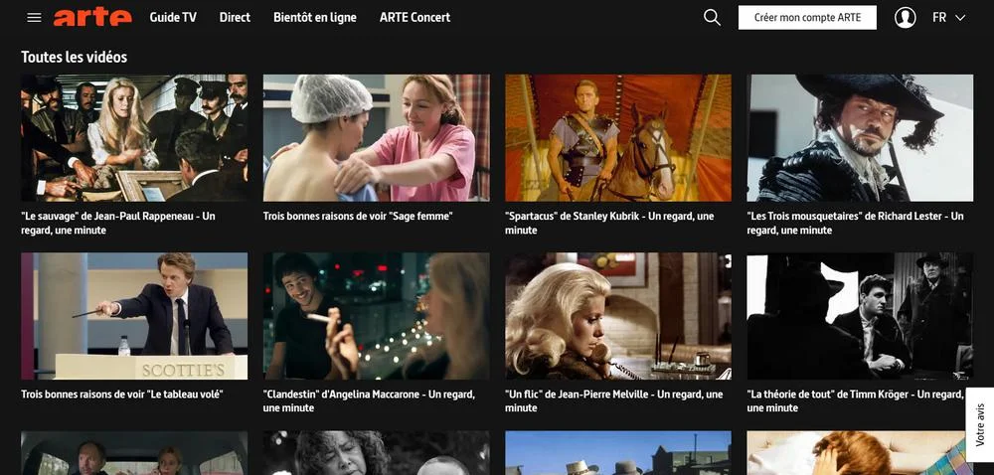Expand the FR language dropdown
Screen dimensions: 994x475
[x=948, y=18]
